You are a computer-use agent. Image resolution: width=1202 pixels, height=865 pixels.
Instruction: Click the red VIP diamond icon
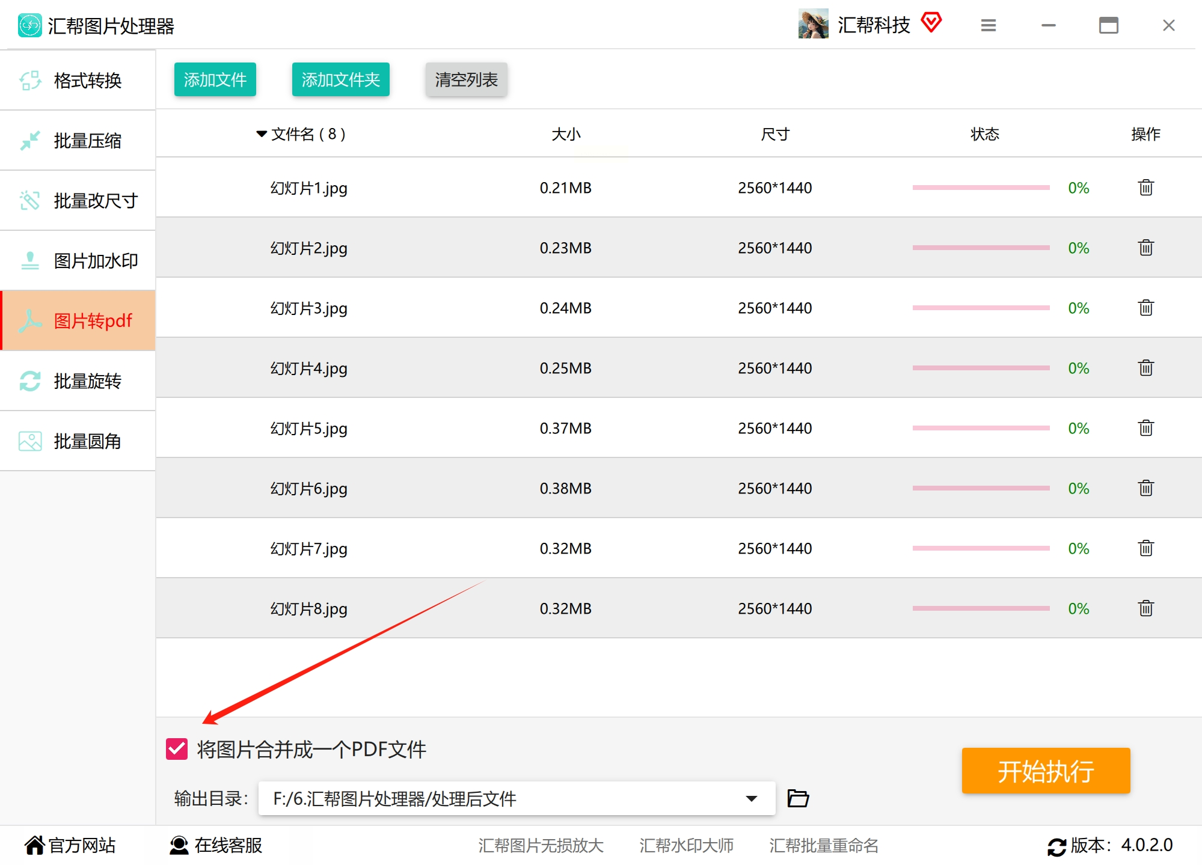(931, 23)
